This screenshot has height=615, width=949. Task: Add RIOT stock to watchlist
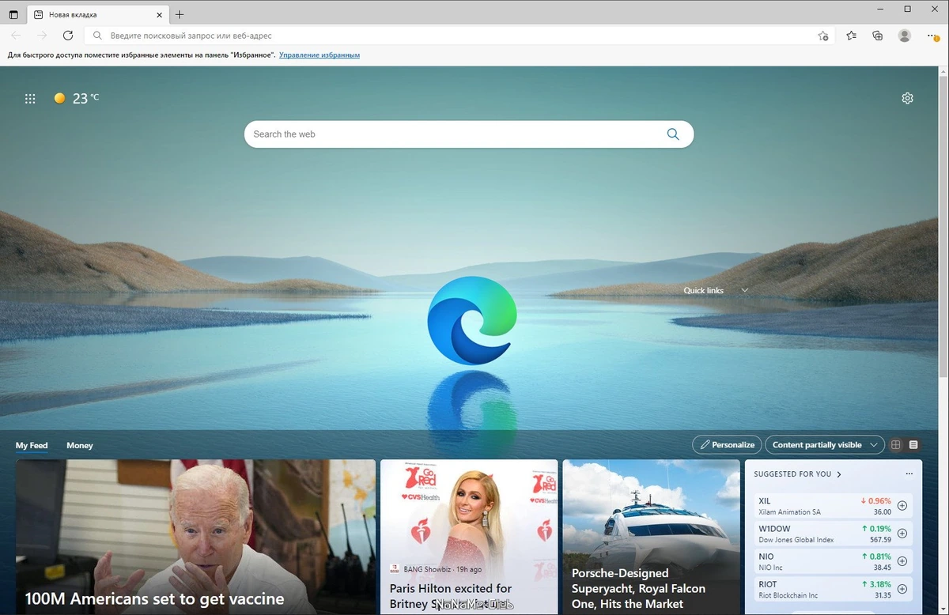tap(902, 589)
